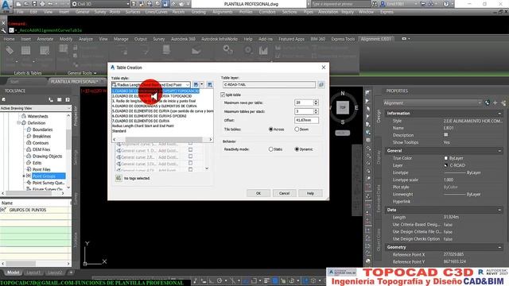This screenshot has height=286, width=509.
Task: Open the Express Tools ribbon tab
Action: (343, 39)
